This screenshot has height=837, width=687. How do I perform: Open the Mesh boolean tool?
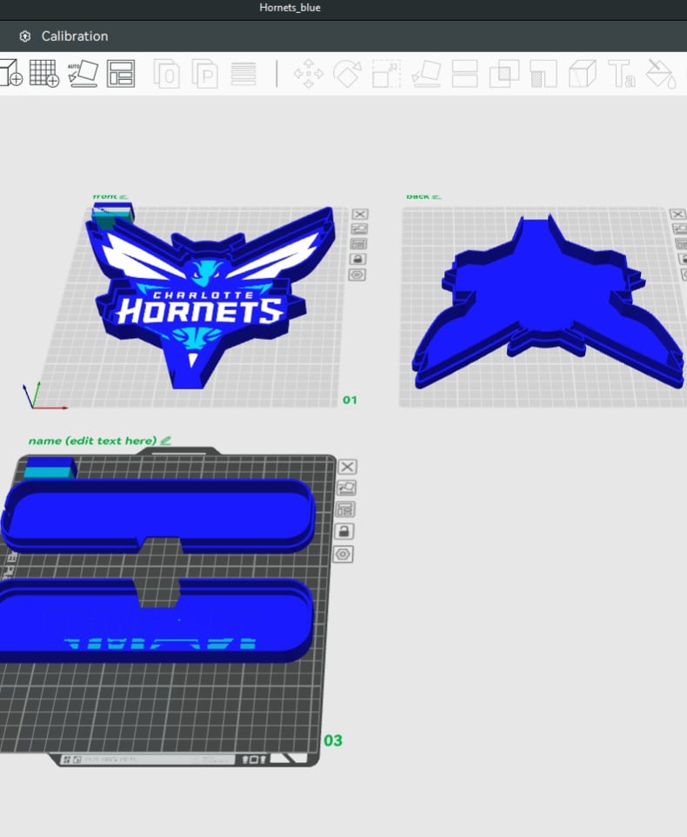pos(504,73)
